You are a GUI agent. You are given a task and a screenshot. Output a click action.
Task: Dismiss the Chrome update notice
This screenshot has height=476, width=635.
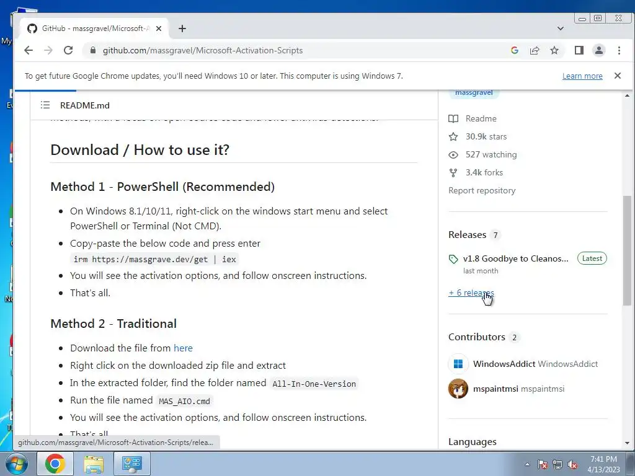tap(618, 76)
